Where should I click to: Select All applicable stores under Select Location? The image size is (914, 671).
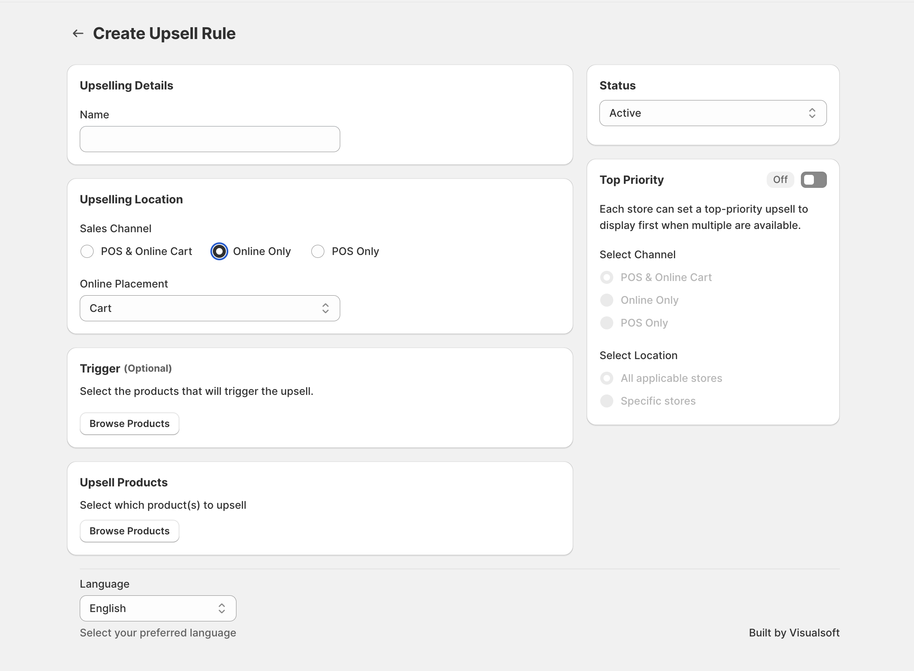pos(607,378)
